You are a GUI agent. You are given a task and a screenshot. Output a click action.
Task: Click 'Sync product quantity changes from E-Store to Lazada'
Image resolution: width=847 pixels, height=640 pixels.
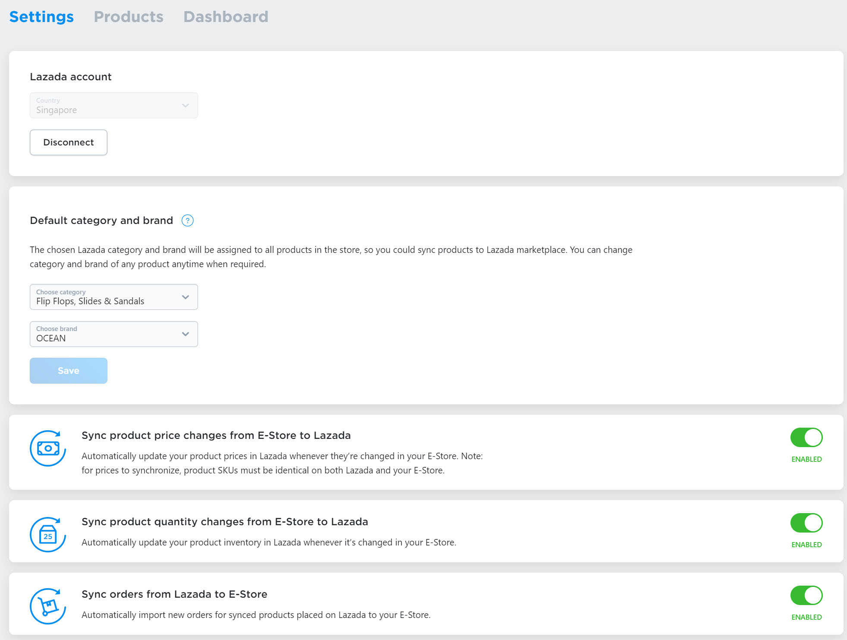tap(225, 522)
